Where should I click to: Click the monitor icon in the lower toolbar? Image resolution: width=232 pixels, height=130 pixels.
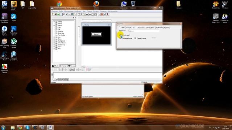point(90,70)
